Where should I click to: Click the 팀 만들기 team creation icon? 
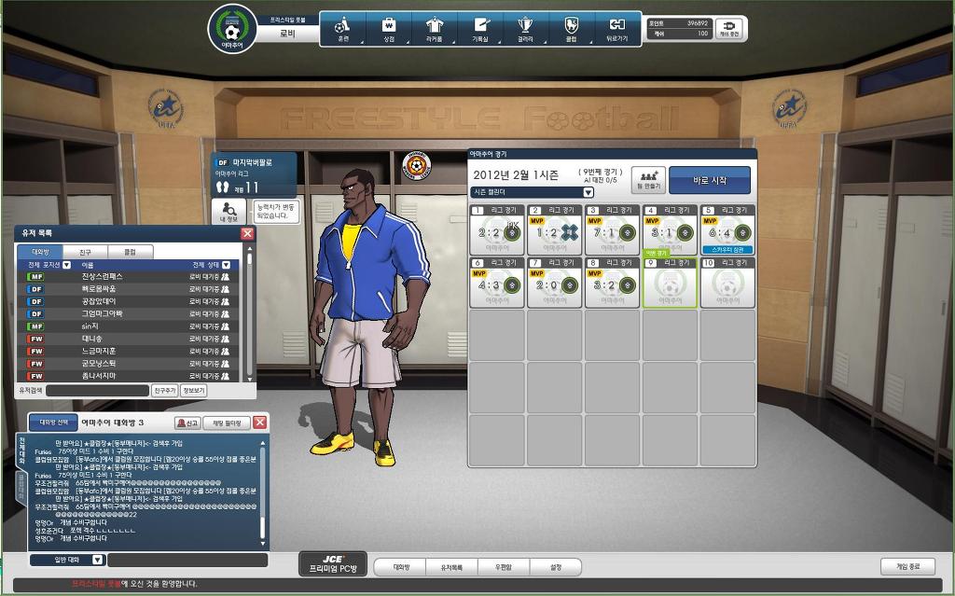[648, 179]
